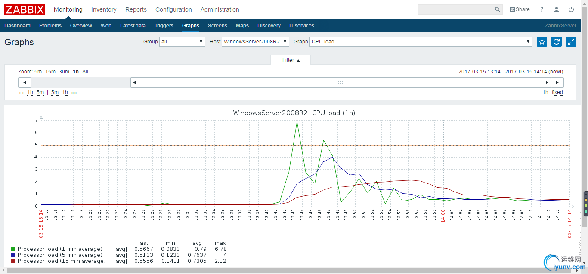Open the Inventory menu
This screenshot has width=588, height=274.
point(104,9)
